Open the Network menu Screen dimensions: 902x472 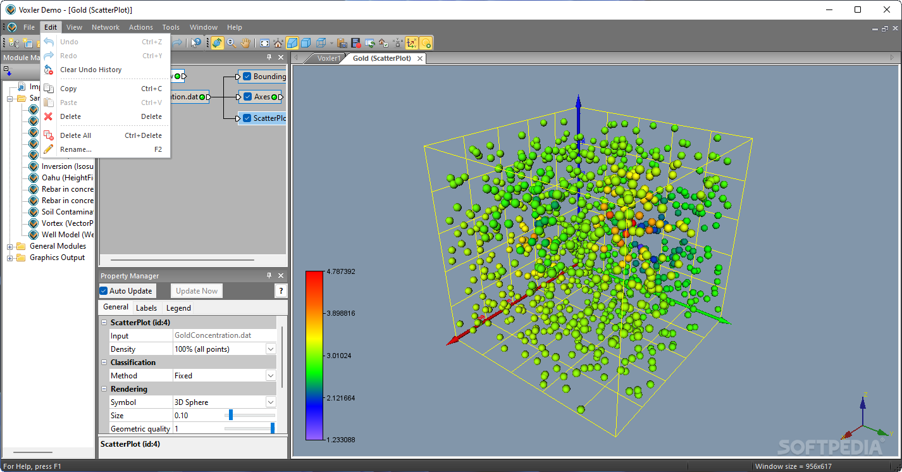[106, 27]
